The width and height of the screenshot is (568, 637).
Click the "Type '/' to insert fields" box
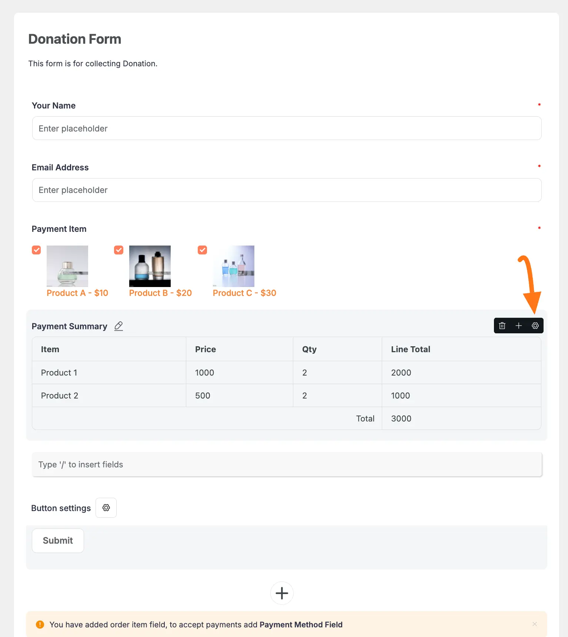(287, 464)
